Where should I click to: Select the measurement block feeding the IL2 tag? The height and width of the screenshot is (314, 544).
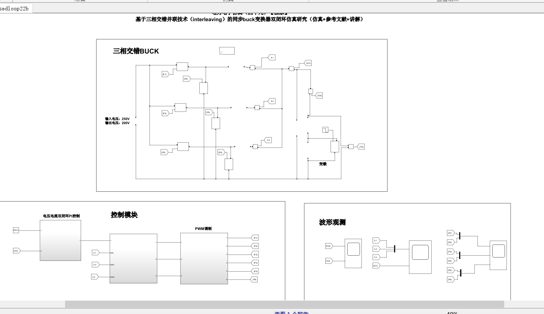click(257, 107)
